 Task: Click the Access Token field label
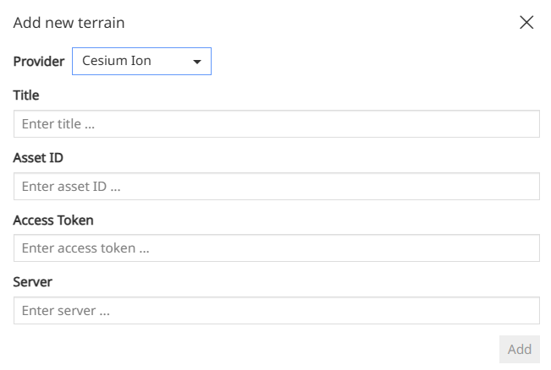[x=53, y=220]
